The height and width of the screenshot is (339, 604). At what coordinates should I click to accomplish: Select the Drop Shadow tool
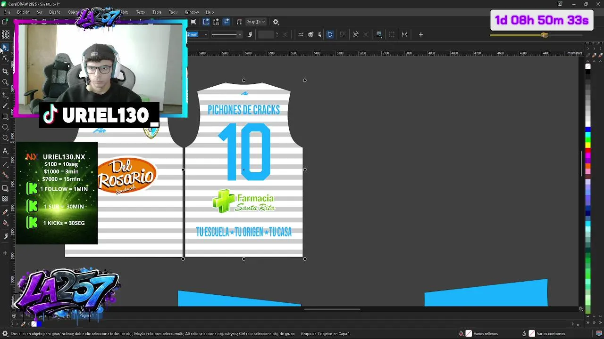pos(5,188)
